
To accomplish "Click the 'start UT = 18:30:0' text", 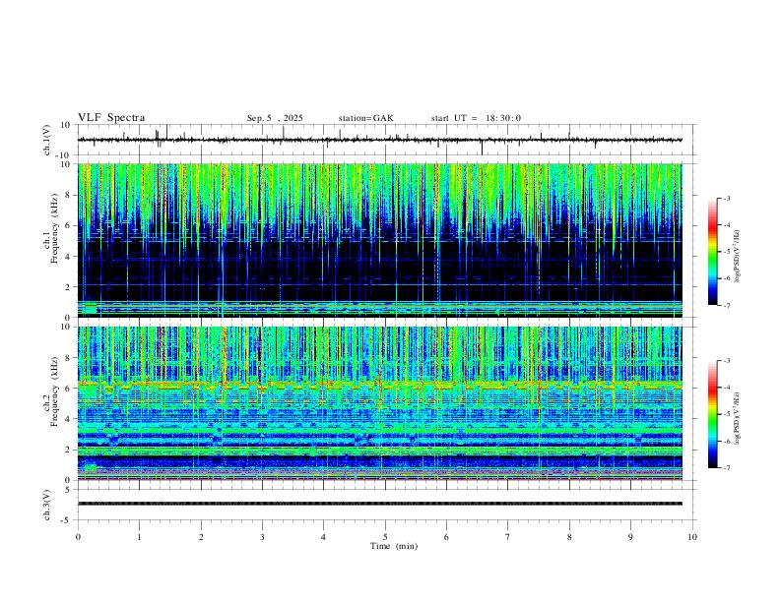I will pyautogui.click(x=476, y=118).
